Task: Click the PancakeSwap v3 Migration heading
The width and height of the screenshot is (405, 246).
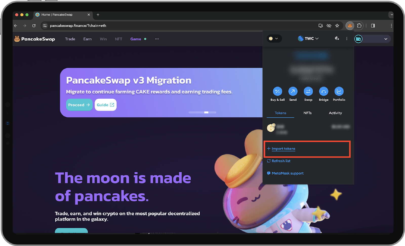Action: [x=129, y=80]
